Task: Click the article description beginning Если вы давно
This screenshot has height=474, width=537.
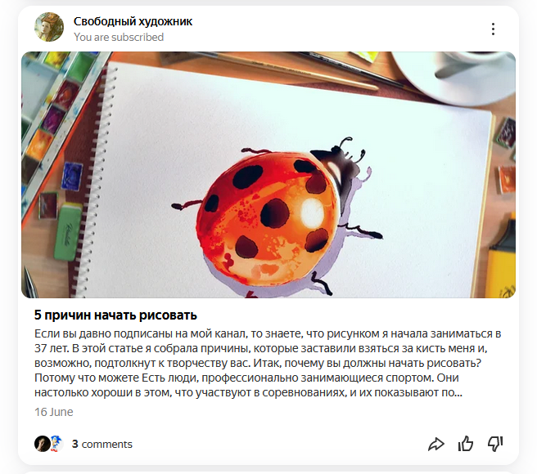Action: [268, 363]
